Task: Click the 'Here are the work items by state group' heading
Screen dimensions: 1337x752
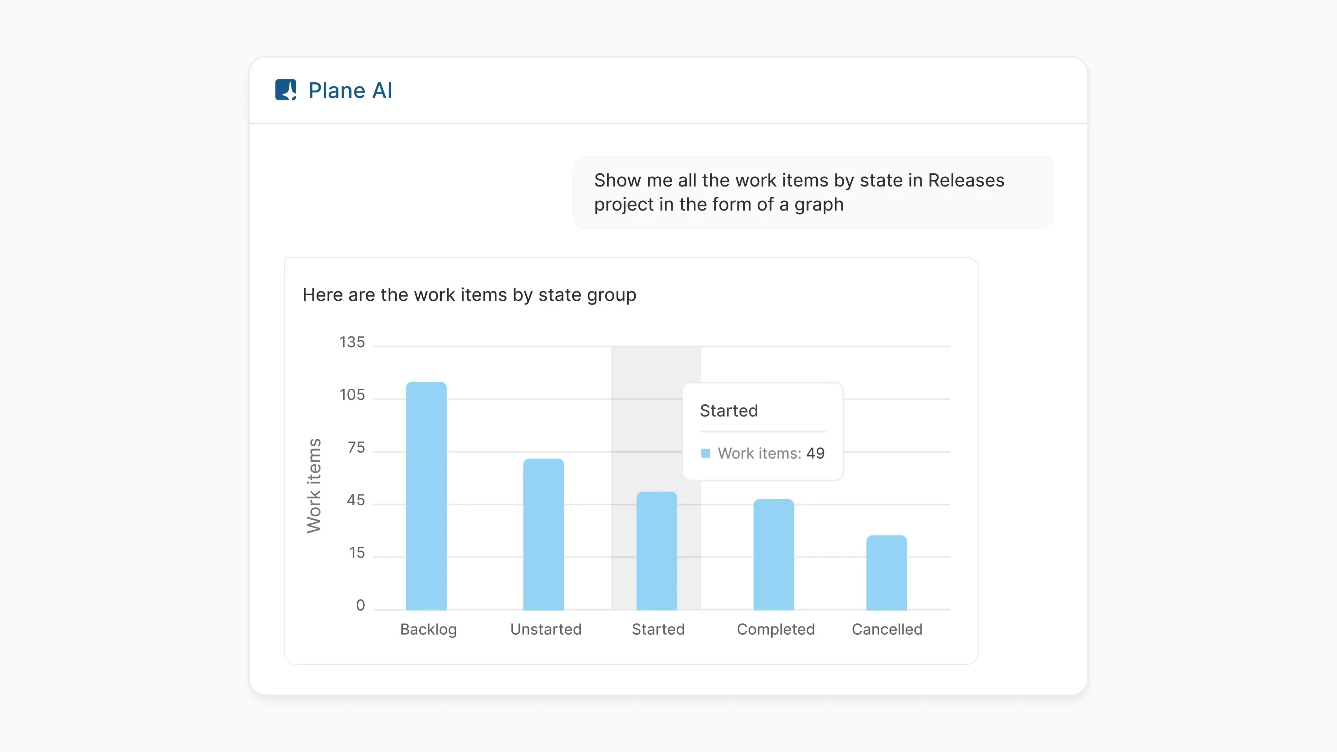Action: click(x=469, y=295)
